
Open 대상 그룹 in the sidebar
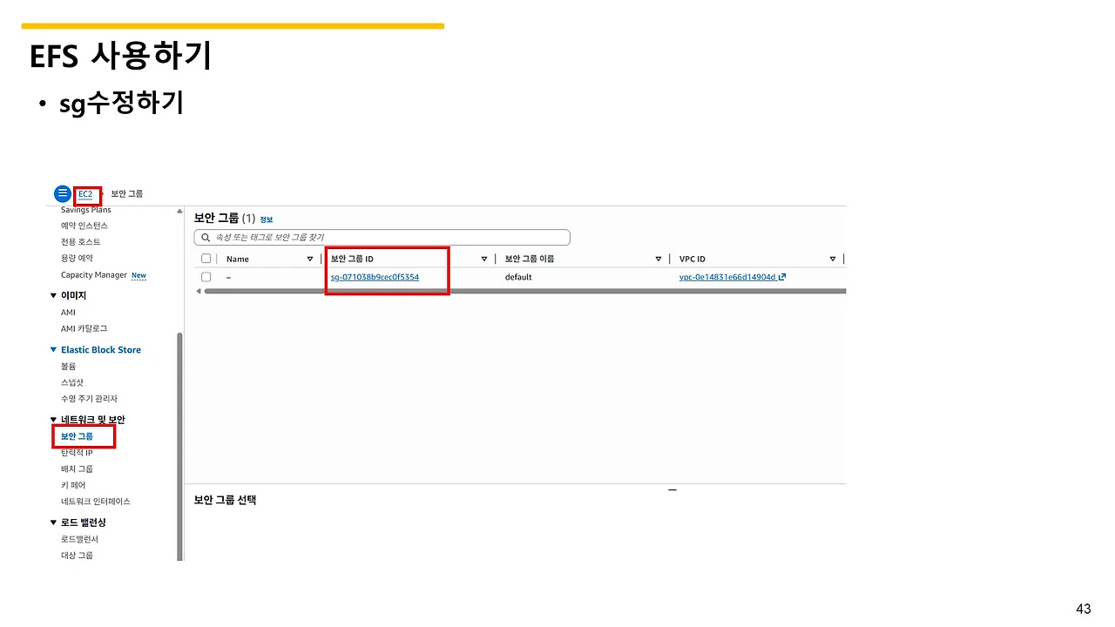pyautogui.click(x=77, y=556)
